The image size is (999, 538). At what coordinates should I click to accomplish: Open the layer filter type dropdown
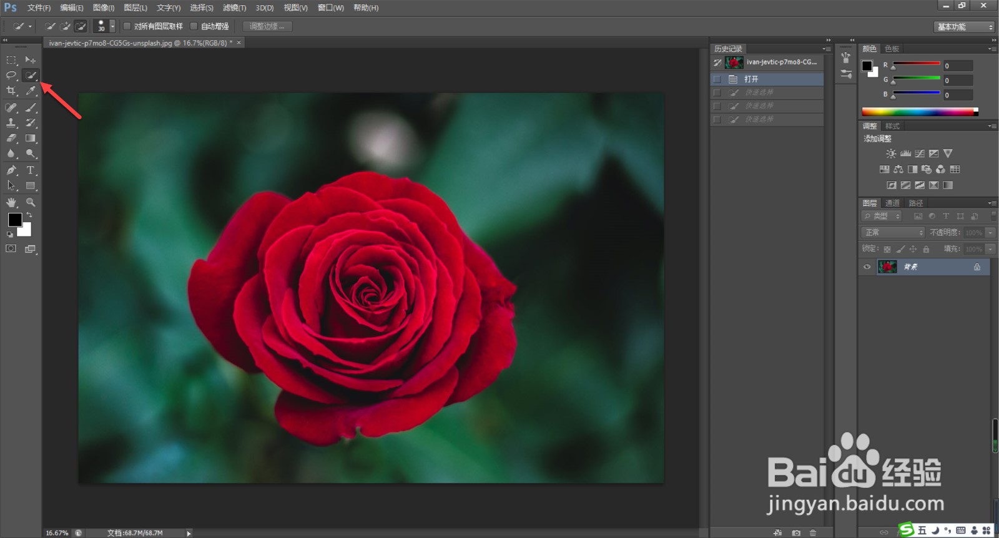(x=882, y=216)
